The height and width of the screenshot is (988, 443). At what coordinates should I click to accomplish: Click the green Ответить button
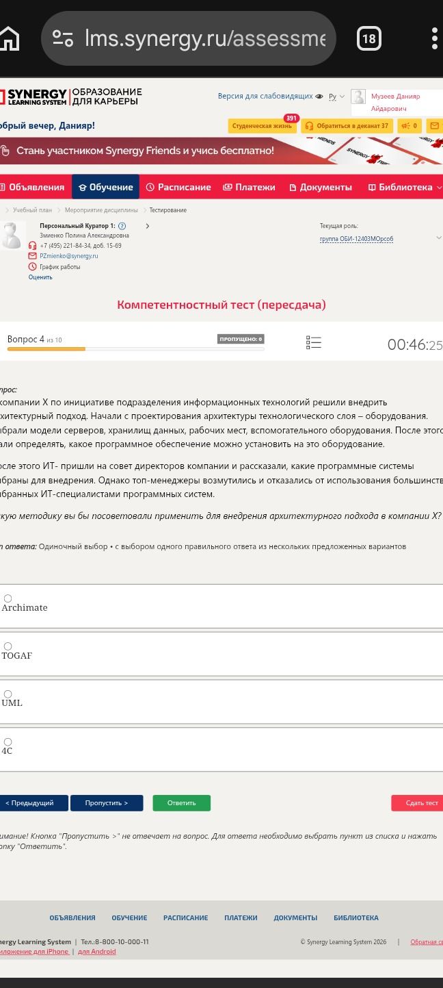(x=181, y=803)
